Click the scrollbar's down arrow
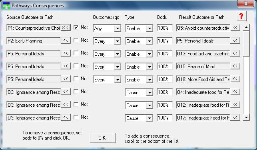The height and width of the screenshot is (150, 257). [x=246, y=118]
